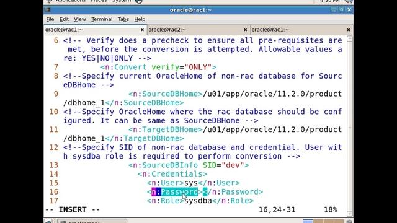Image resolution: width=397 pixels, height=223 pixels.
Task: Open the System menu in the top panel
Action: [x=122, y=1]
